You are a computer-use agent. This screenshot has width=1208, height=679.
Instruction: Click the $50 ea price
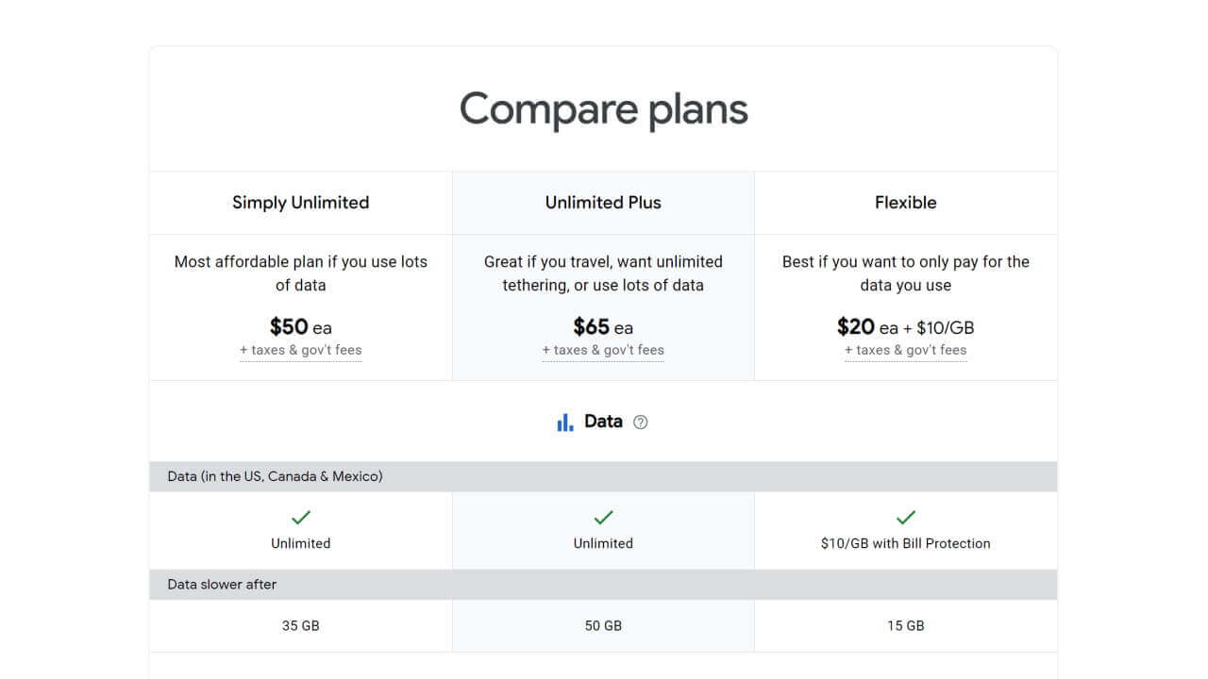(x=300, y=327)
